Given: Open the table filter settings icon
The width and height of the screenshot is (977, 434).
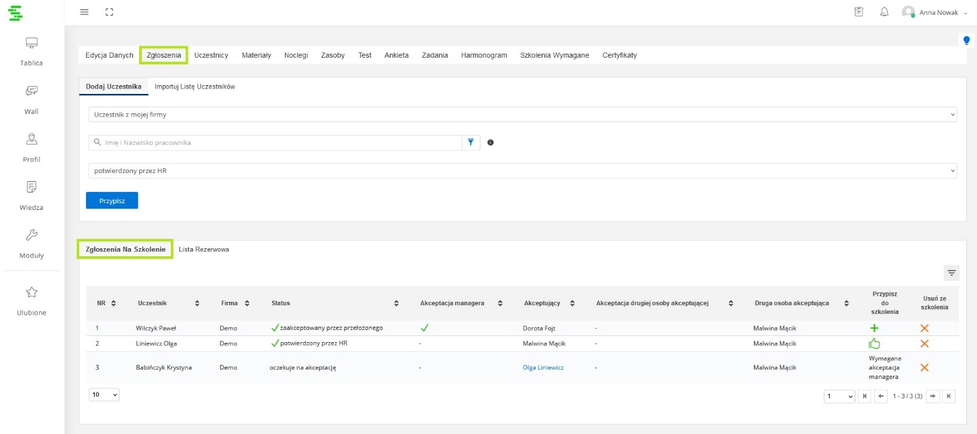Looking at the screenshot, I should click(951, 272).
